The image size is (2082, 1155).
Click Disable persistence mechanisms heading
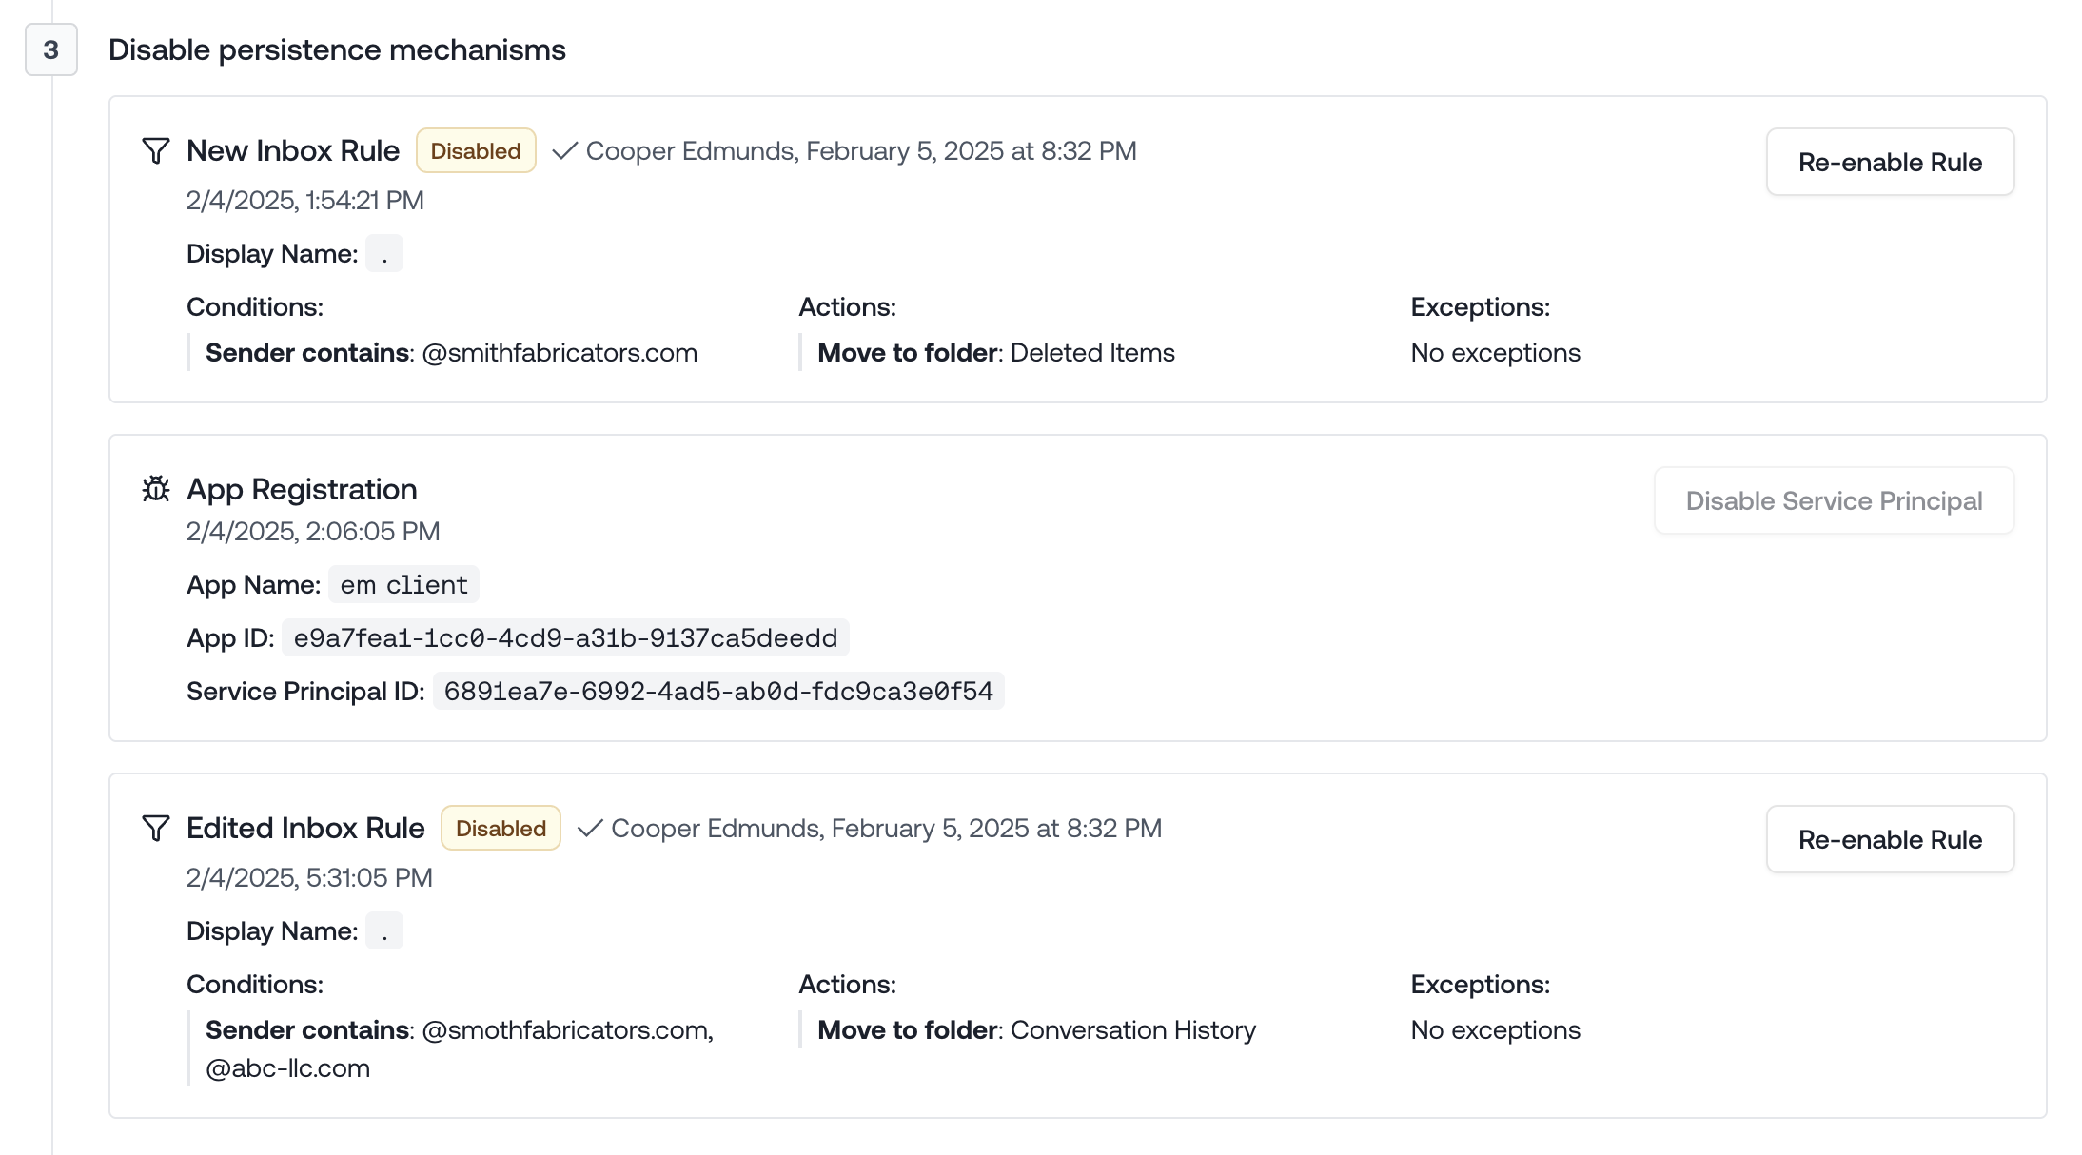337,49
